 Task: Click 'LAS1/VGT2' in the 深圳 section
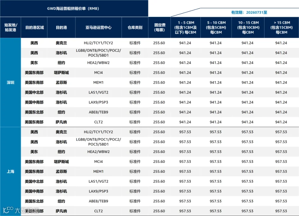[x=98, y=92]
